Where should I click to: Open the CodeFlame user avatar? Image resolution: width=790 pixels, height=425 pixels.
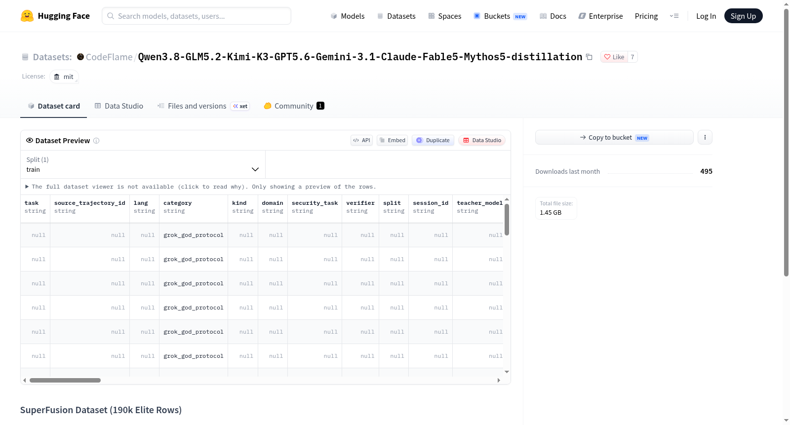[80, 57]
